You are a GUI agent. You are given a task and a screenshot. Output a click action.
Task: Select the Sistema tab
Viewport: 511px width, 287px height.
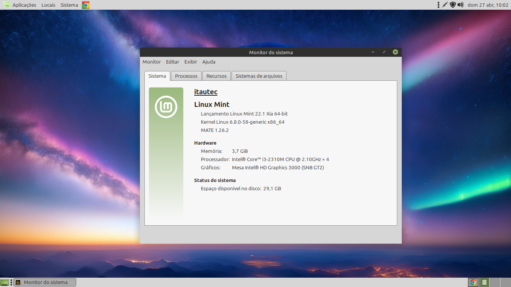tap(157, 76)
